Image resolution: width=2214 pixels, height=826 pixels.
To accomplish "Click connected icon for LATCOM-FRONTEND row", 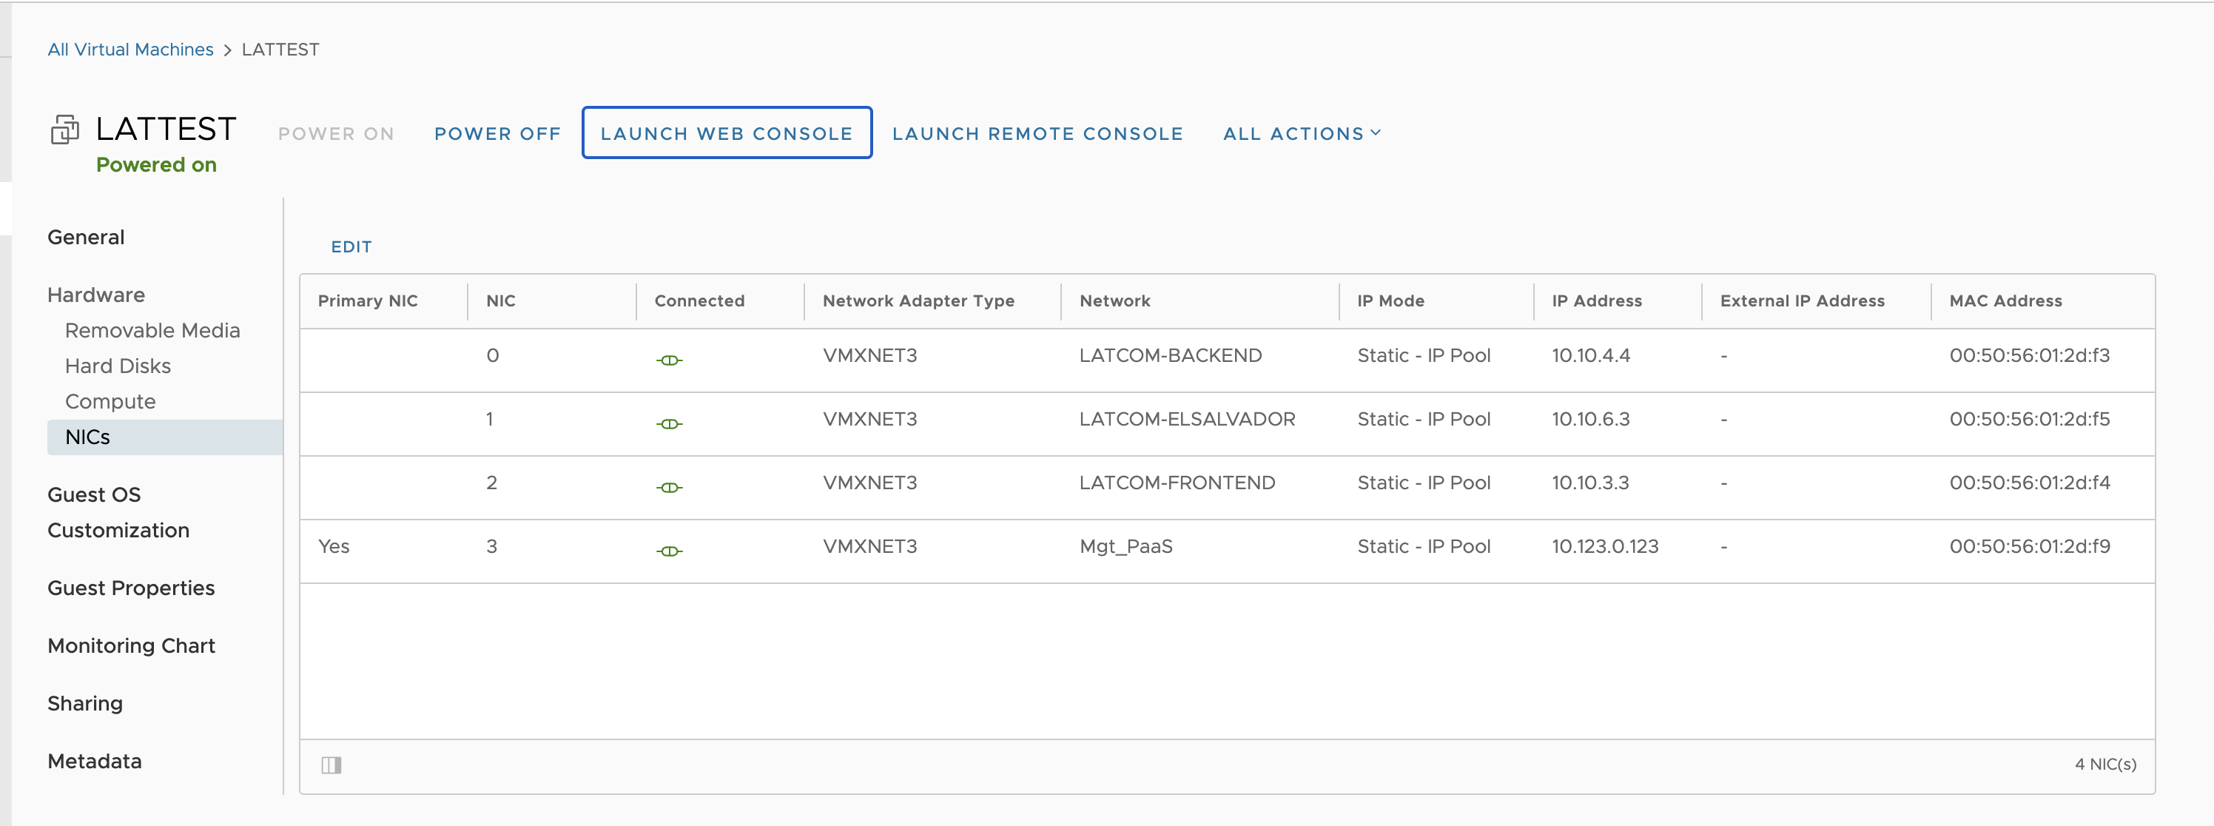I will 670,487.
